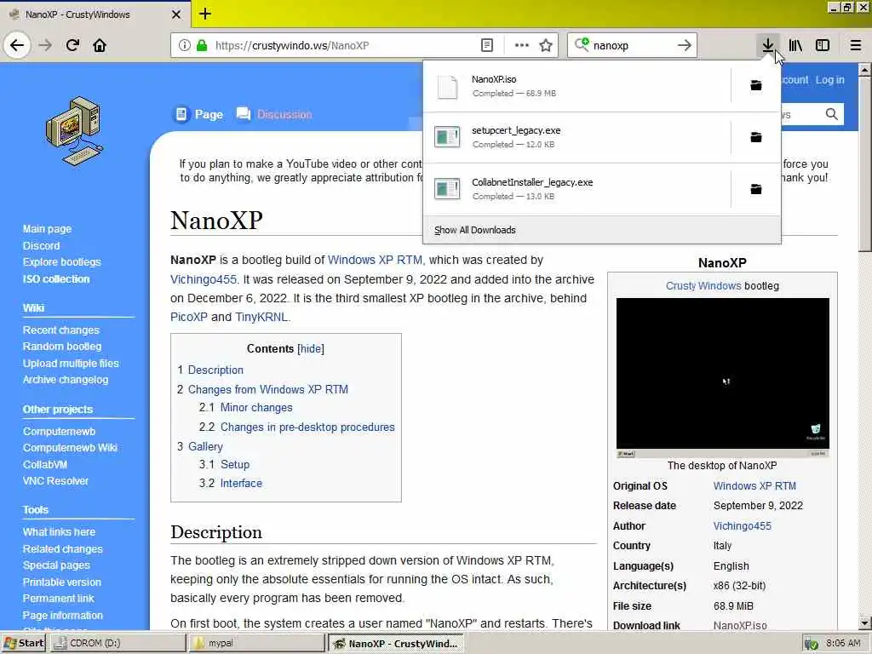This screenshot has height=654, width=872.
Task: Toggle the downloads toolbar button
Action: click(x=768, y=45)
